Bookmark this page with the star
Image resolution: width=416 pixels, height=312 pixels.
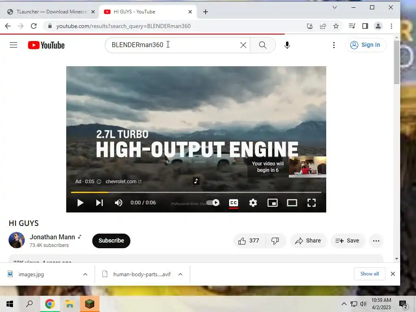tap(336, 26)
